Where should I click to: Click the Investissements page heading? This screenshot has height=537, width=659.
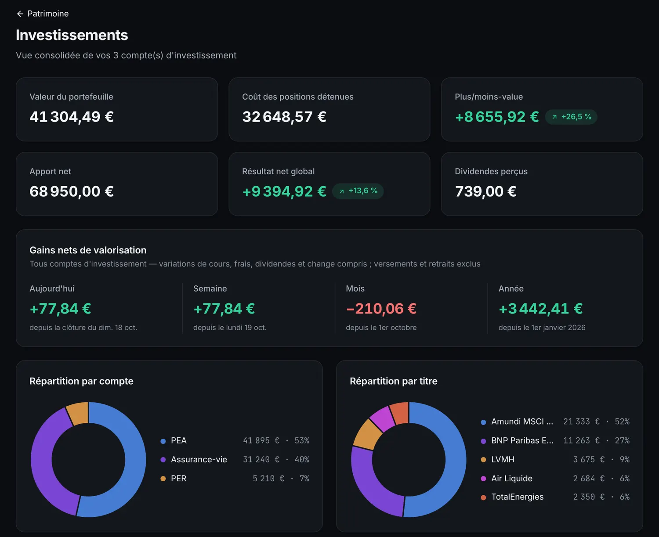72,35
